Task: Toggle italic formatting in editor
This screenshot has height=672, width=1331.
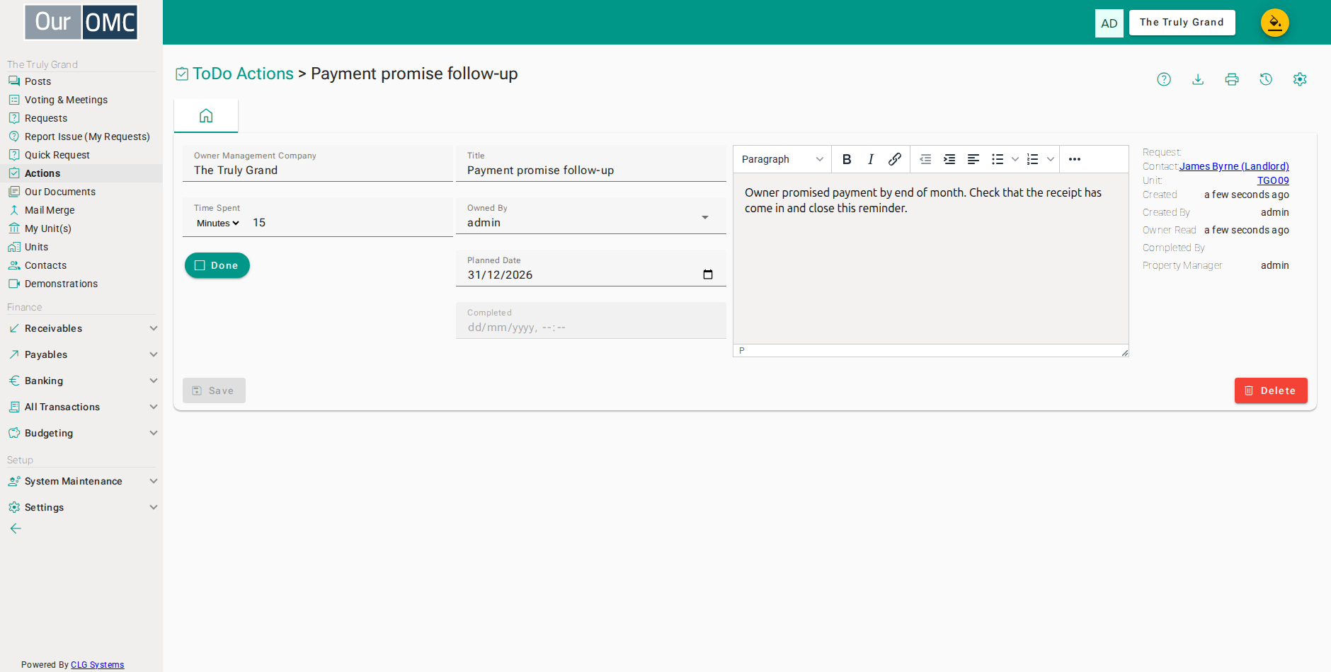Action: tap(871, 159)
